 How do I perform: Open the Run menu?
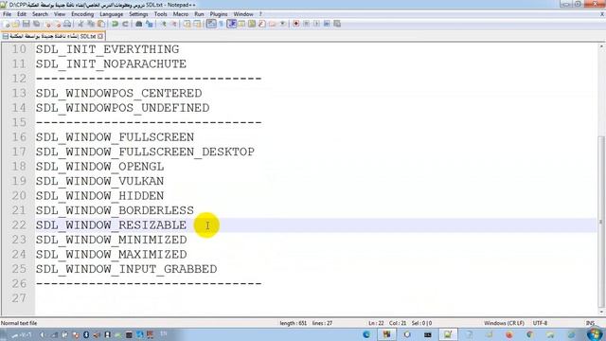[199, 14]
